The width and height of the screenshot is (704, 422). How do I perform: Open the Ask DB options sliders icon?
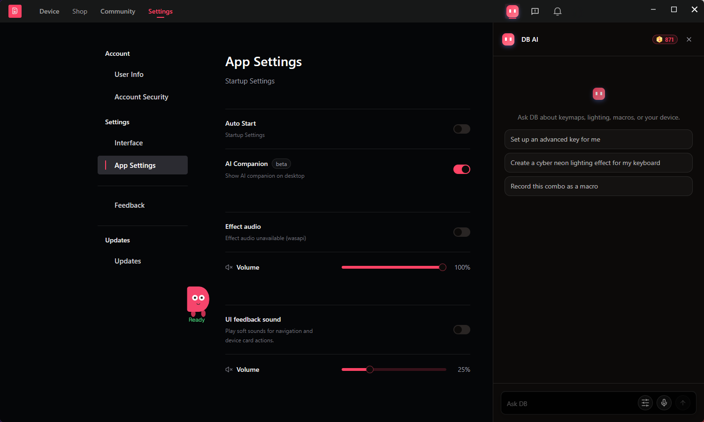(645, 403)
